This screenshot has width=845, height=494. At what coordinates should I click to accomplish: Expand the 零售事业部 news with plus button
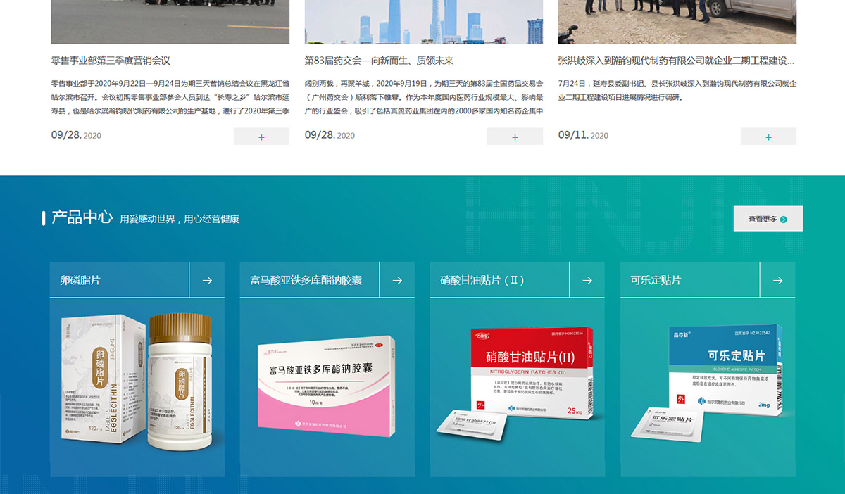[261, 137]
